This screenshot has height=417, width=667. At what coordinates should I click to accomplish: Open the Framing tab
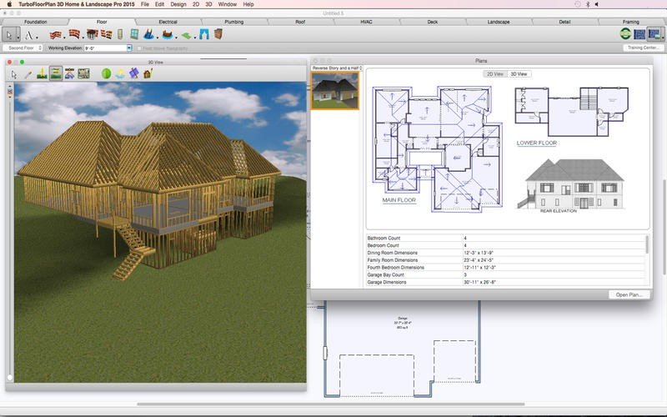(631, 22)
